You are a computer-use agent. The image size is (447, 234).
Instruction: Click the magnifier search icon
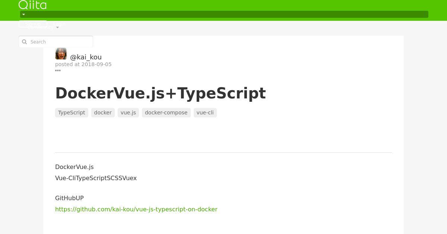click(x=25, y=42)
